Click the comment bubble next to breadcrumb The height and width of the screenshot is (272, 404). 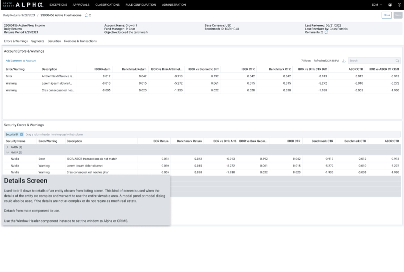click(87, 15)
